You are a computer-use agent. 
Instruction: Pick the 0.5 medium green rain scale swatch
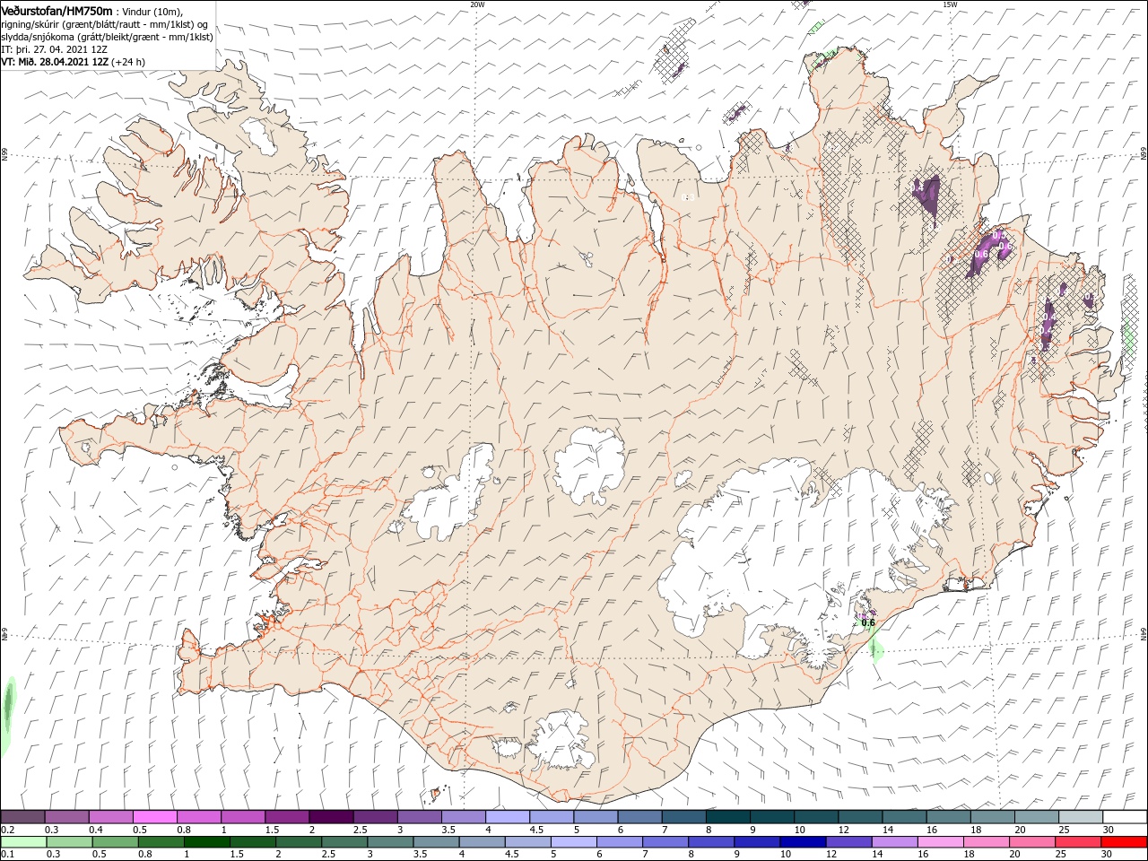pos(117,842)
